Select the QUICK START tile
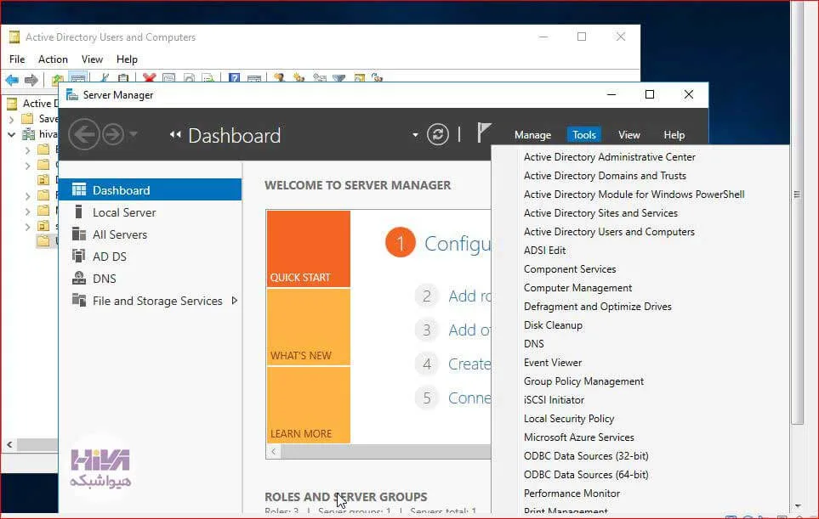The height and width of the screenshot is (519, 819). tap(308, 249)
